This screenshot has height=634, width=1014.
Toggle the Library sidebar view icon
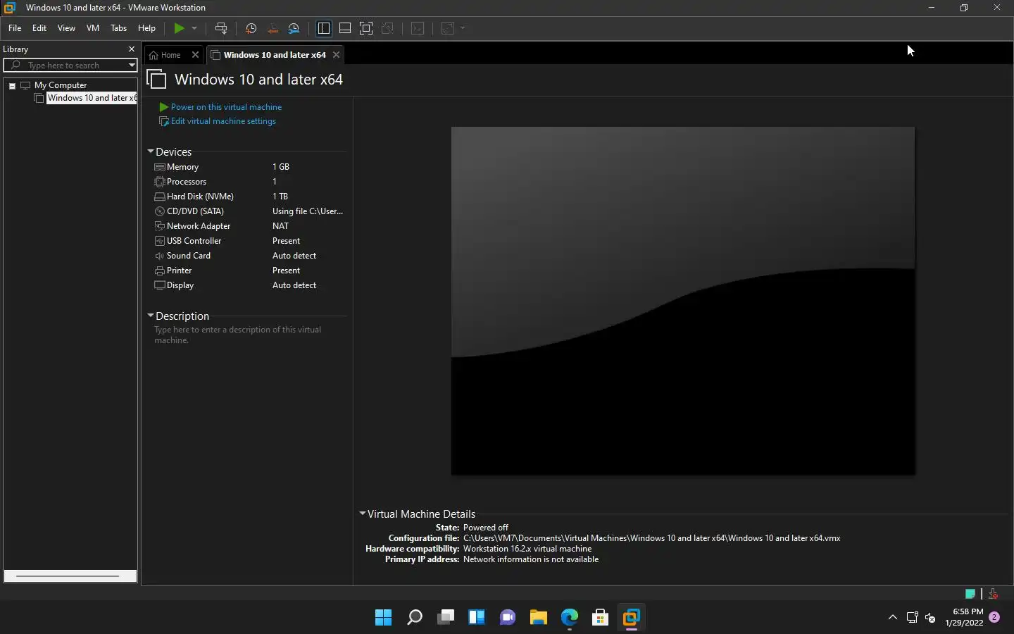(x=324, y=28)
